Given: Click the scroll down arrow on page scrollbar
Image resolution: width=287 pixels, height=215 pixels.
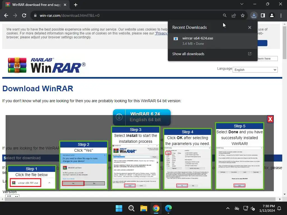Looking at the screenshot, I should 284,194.
